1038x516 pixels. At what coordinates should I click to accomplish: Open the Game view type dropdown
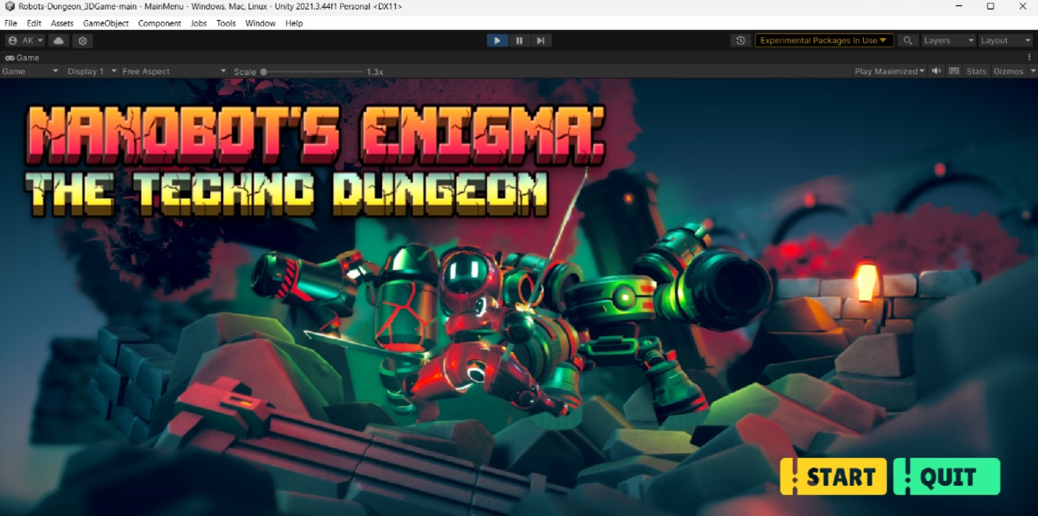click(30, 72)
